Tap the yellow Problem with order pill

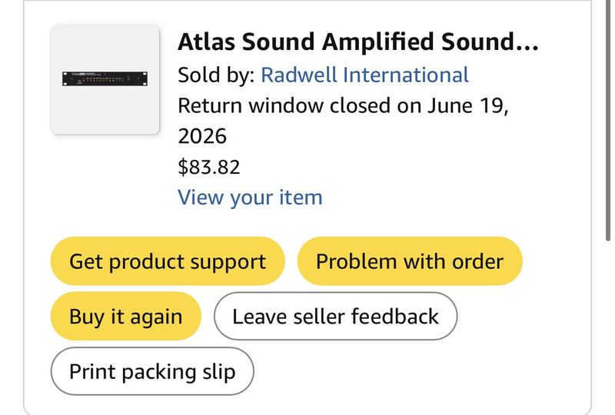click(x=410, y=261)
